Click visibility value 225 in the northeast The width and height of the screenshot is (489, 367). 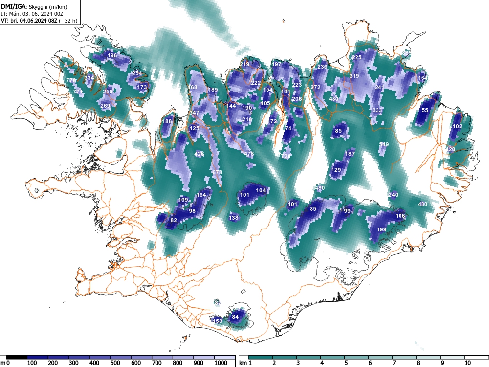point(356,57)
